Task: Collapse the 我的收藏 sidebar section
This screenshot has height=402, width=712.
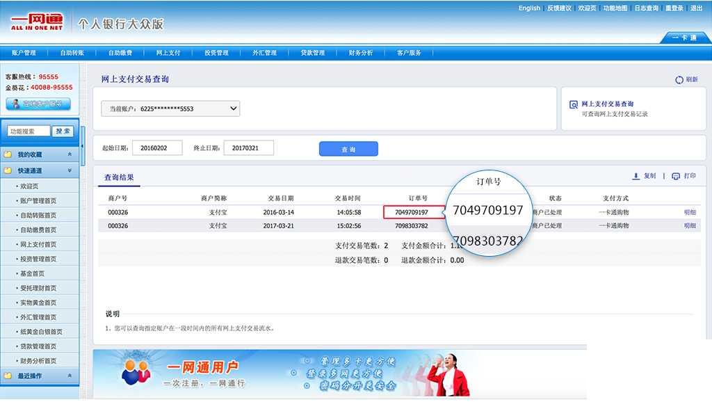Action: pyautogui.click(x=69, y=154)
